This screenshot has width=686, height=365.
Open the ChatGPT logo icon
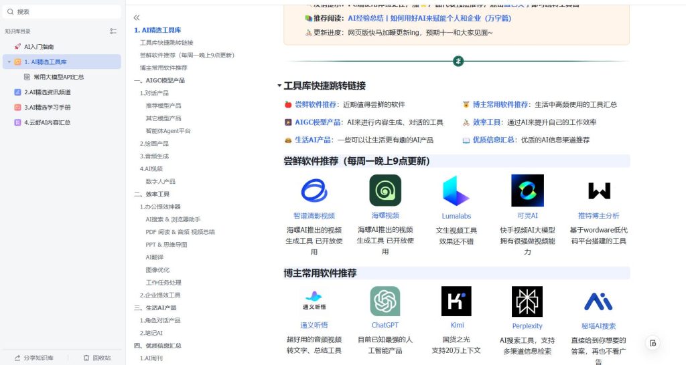pos(385,301)
